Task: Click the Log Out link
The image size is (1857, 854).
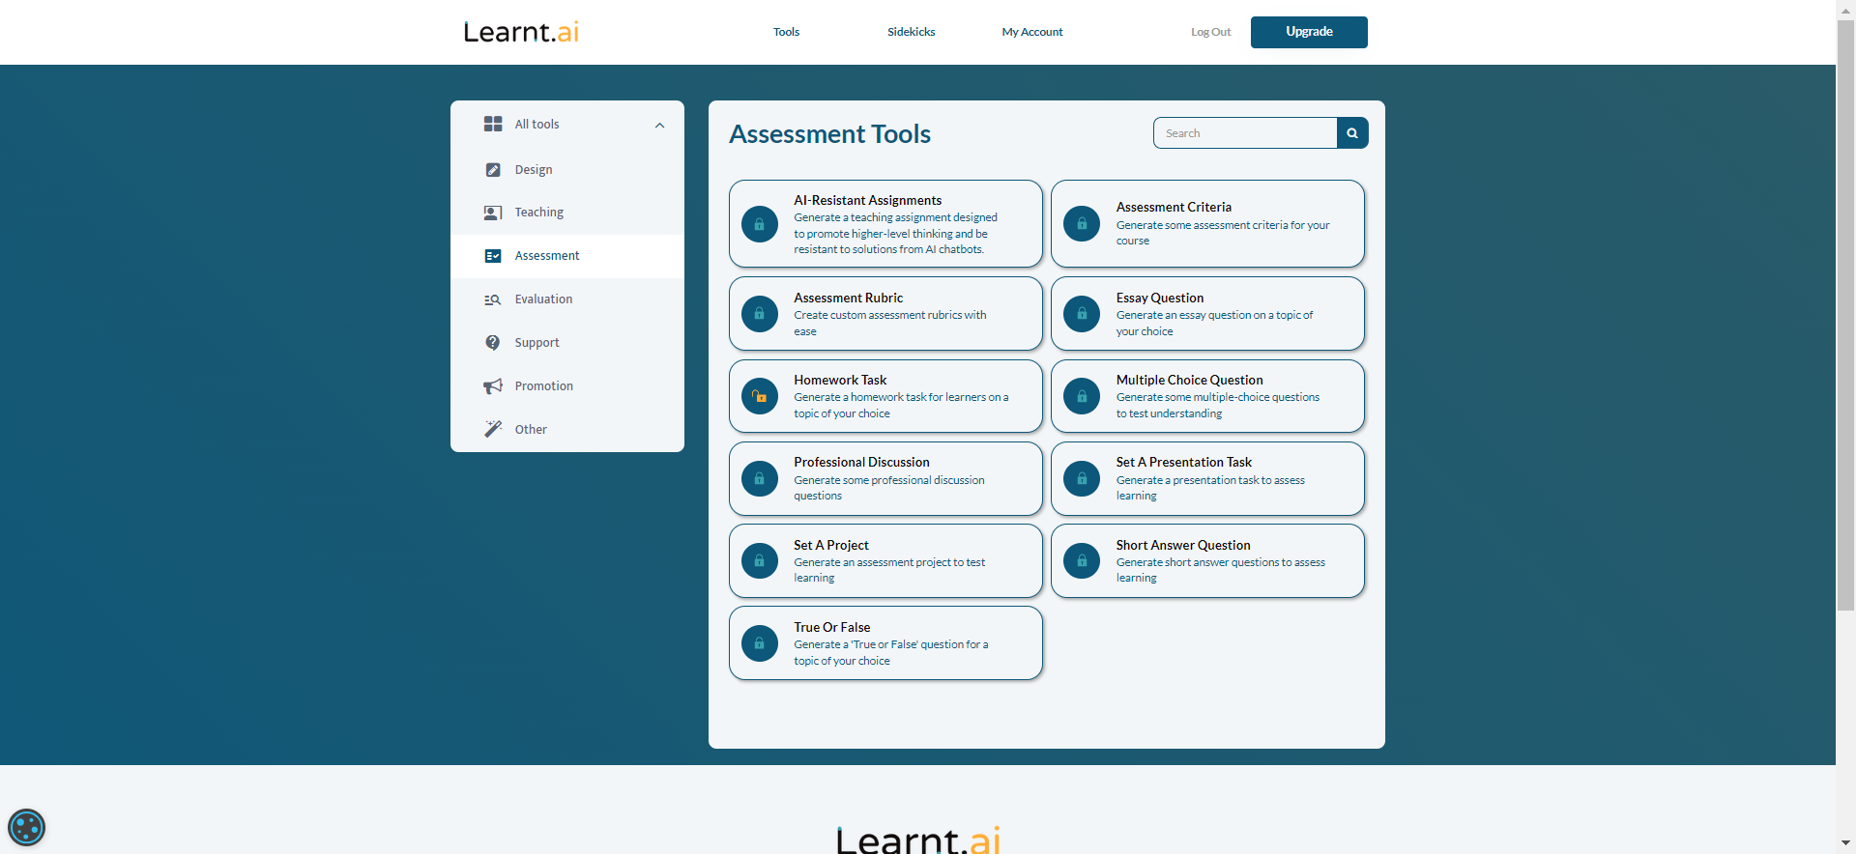Action: [1210, 32]
